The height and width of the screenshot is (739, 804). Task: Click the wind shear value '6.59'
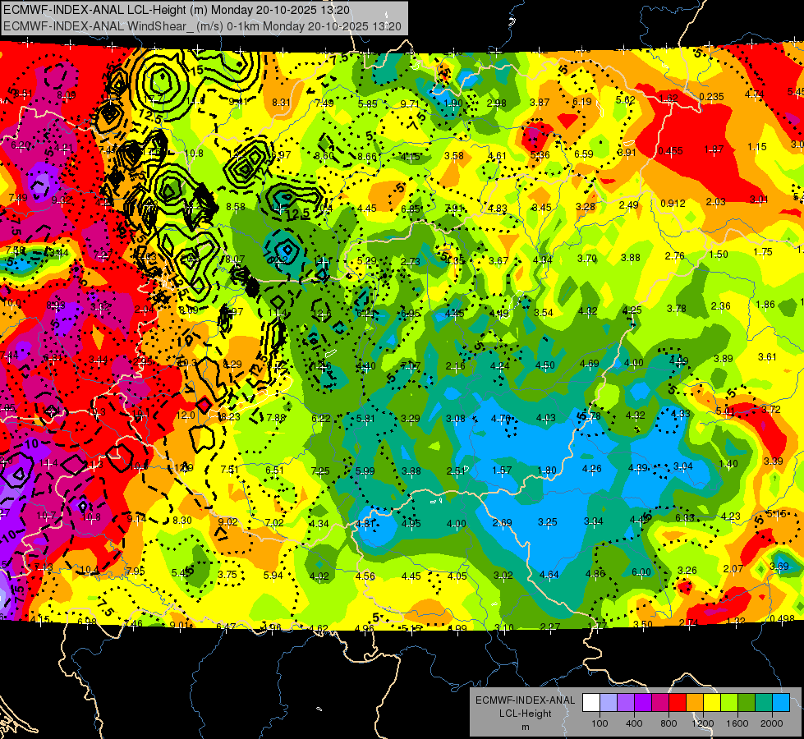[x=584, y=154]
